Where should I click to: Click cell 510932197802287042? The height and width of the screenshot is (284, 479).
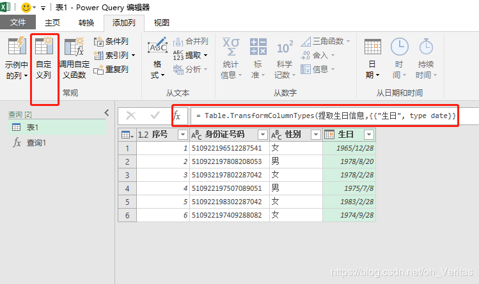[230, 176]
